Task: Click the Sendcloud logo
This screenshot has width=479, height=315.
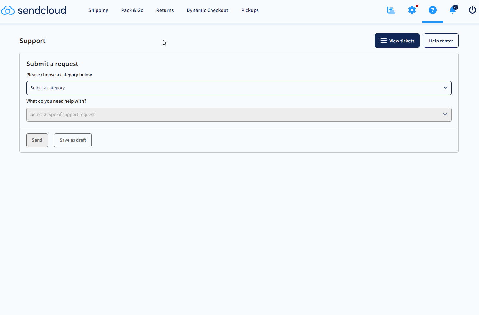Action: 34,10
